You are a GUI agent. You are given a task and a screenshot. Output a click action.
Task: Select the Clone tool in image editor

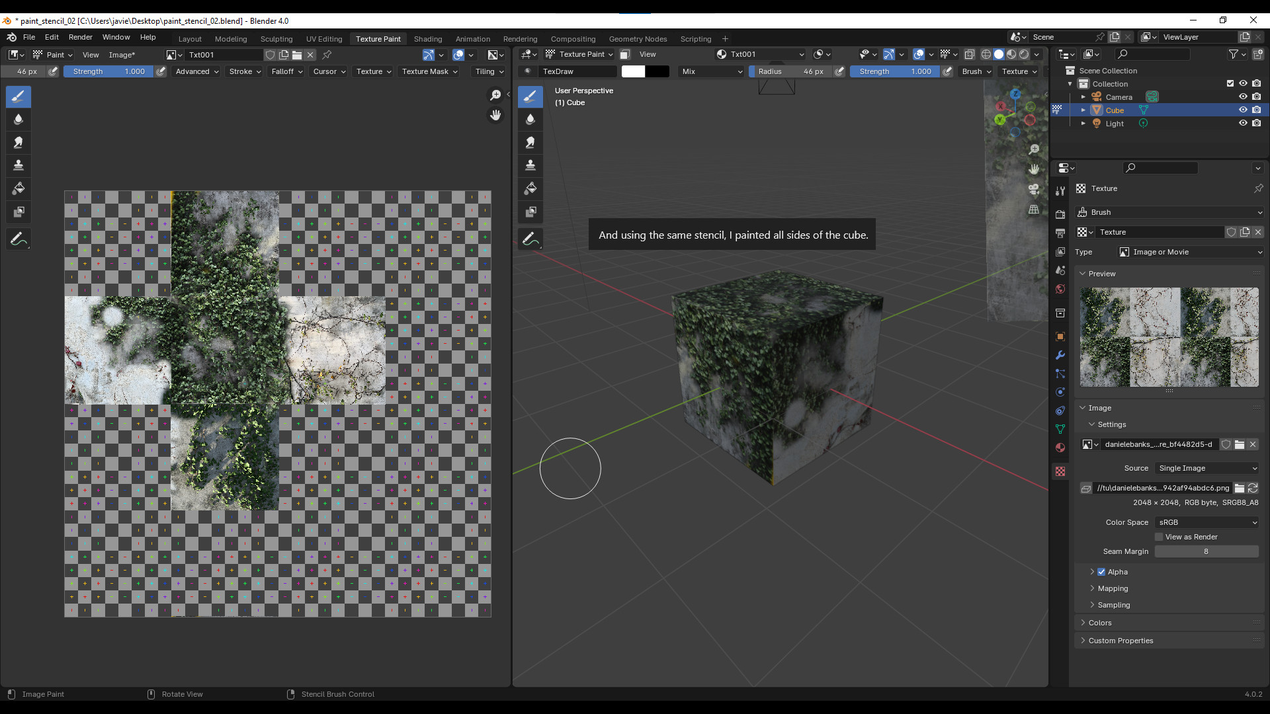(19, 166)
